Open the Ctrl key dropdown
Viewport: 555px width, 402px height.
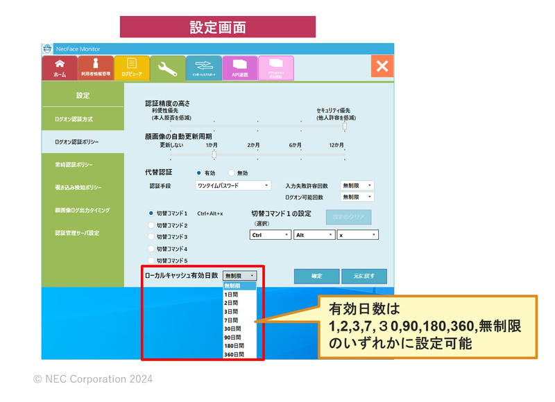[x=271, y=235]
